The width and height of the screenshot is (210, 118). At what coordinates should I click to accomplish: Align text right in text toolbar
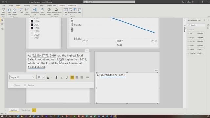[82, 77]
